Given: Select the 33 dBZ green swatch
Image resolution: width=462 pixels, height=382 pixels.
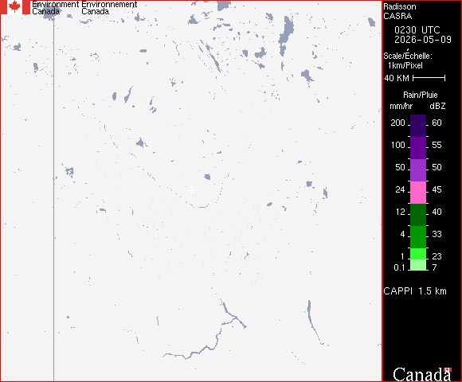Looking at the screenshot, I should pyautogui.click(x=418, y=237).
